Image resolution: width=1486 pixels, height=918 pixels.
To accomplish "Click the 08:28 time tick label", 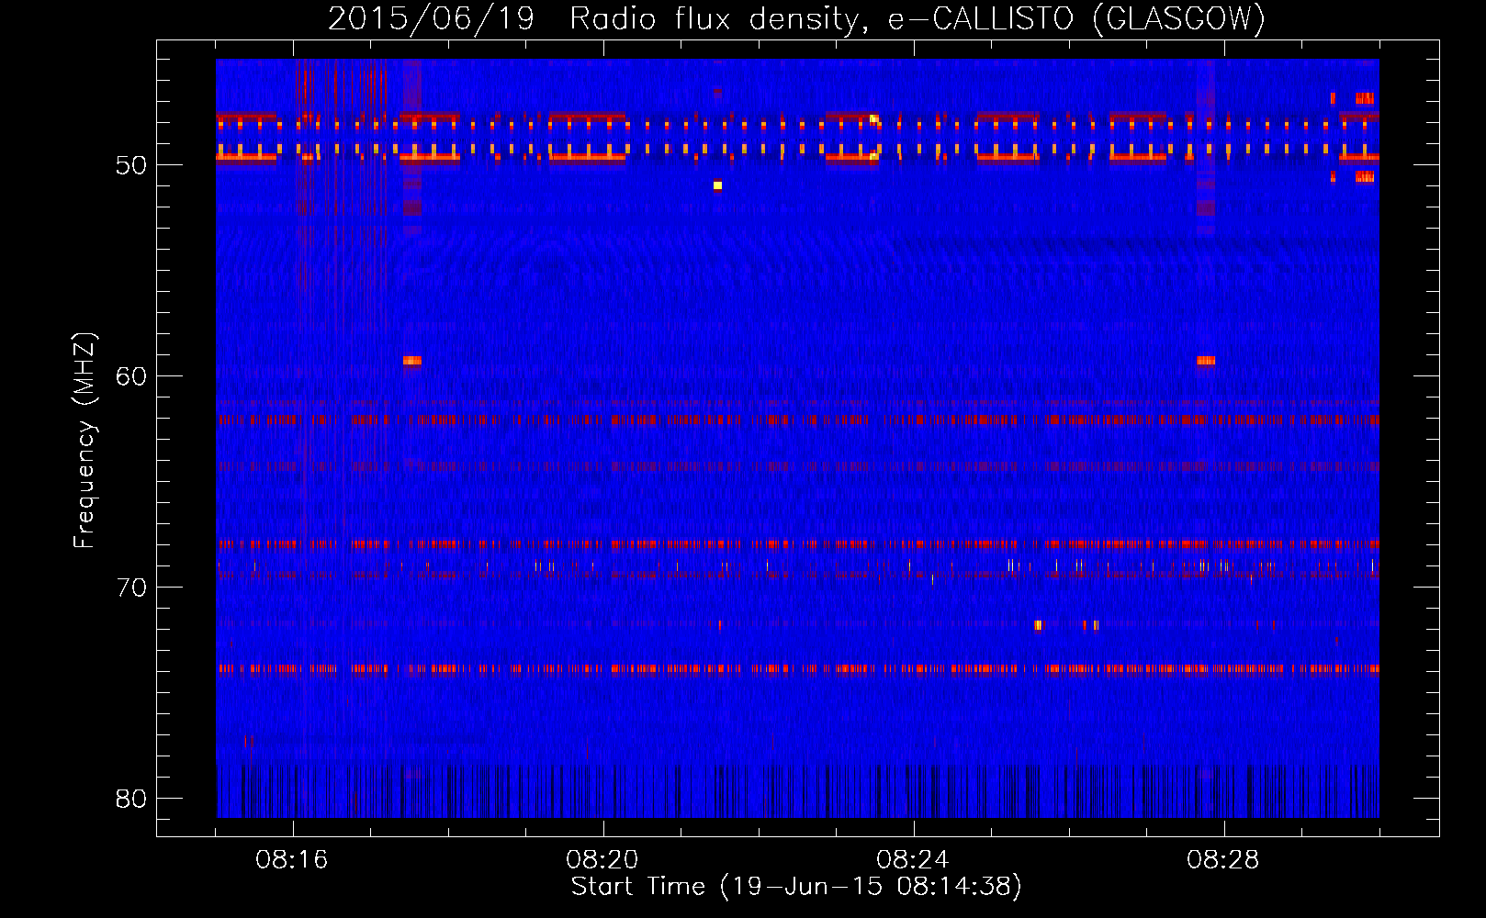I will 1223,860.
